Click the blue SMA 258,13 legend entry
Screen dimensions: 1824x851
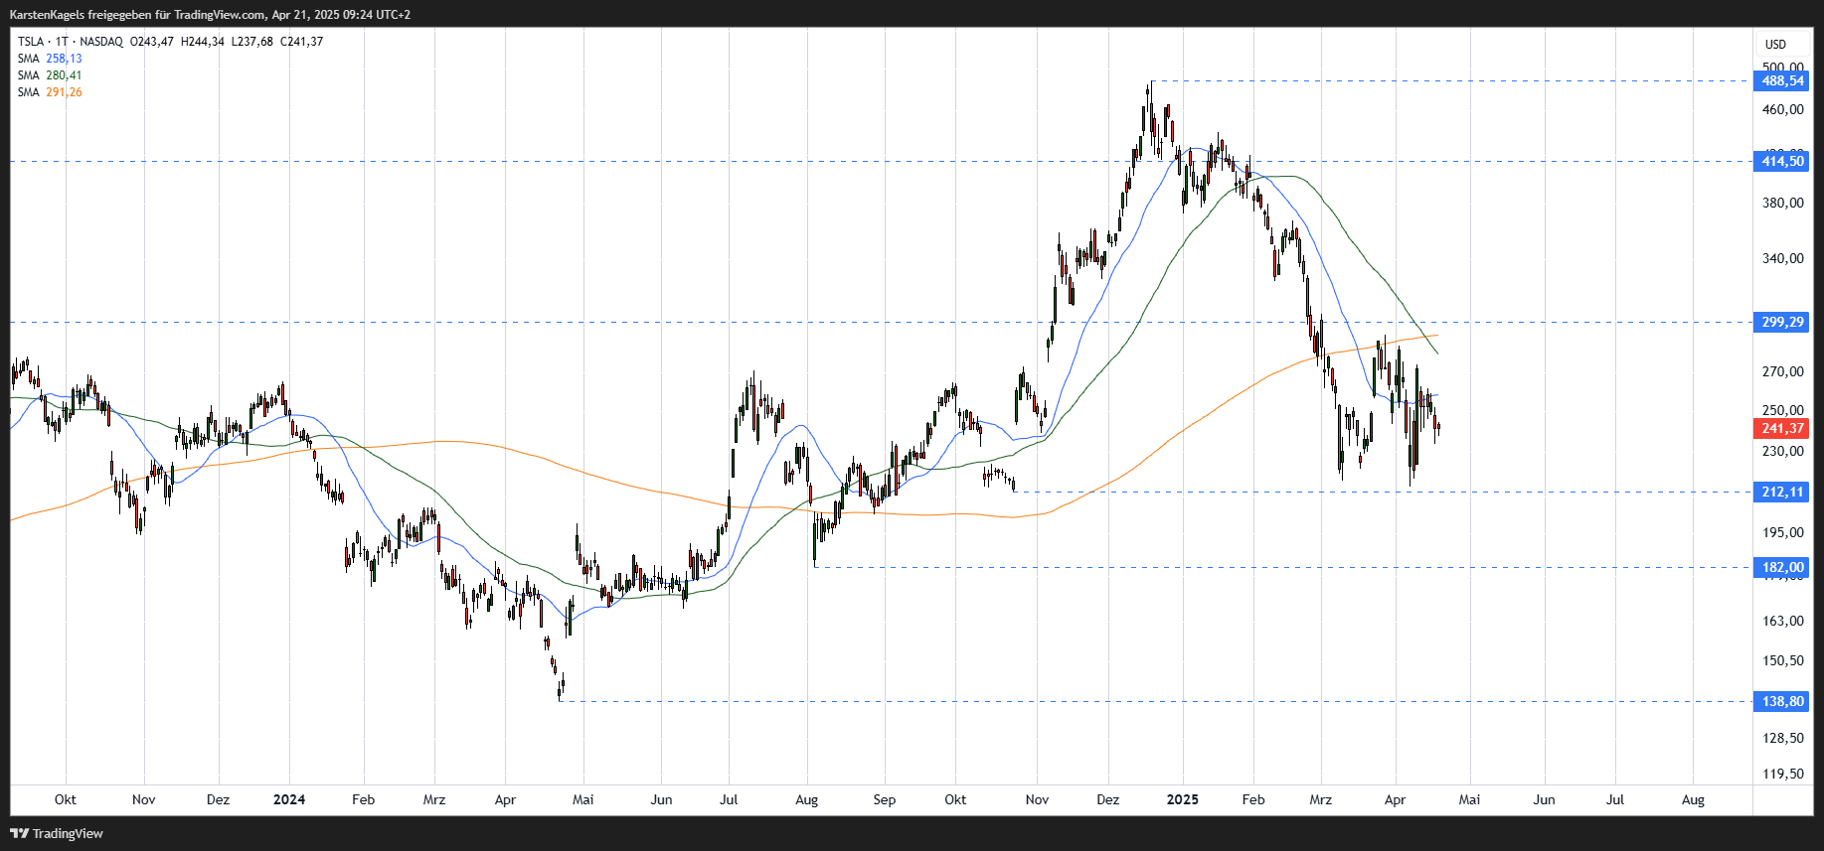[50, 59]
